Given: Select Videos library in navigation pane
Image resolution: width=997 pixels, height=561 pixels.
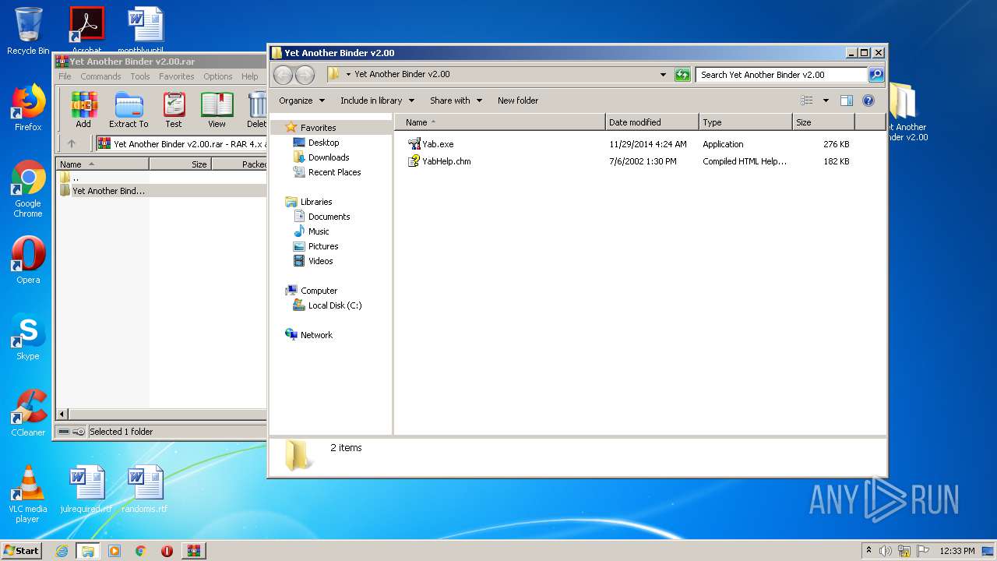Looking at the screenshot, I should [320, 261].
